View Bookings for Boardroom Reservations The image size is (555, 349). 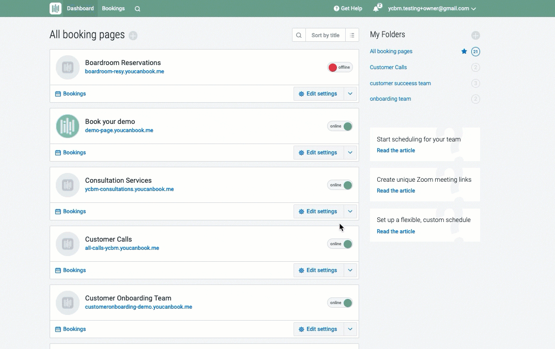(71, 93)
